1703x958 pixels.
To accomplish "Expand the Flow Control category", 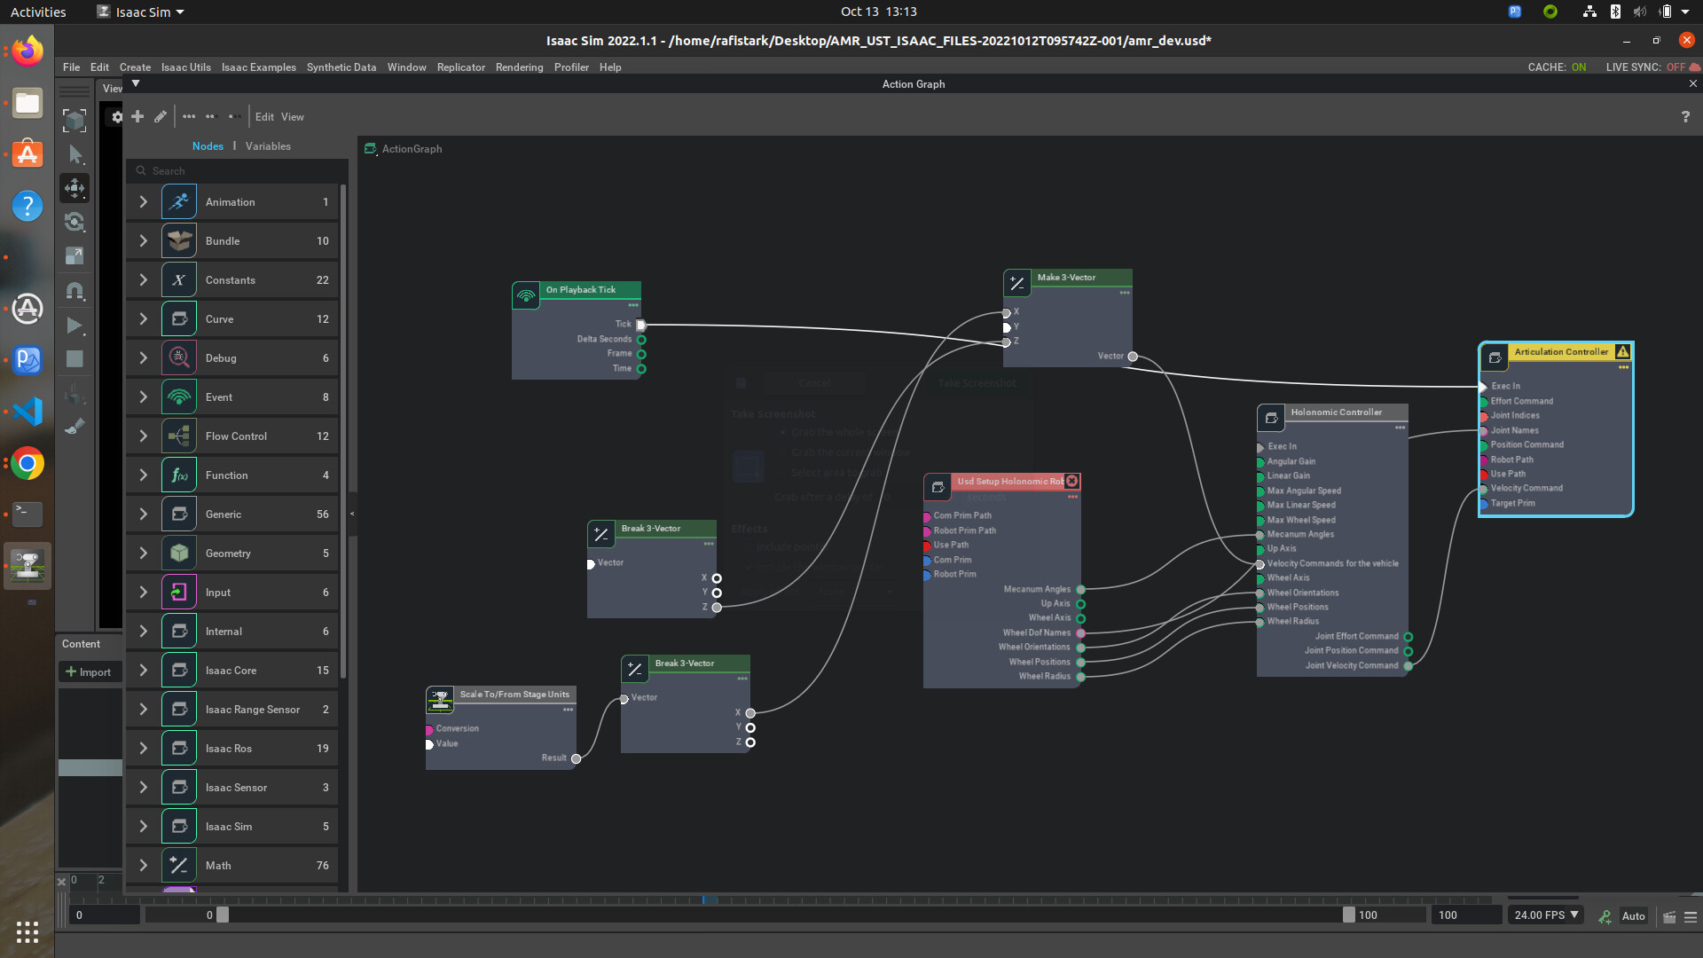I will click(x=142, y=436).
